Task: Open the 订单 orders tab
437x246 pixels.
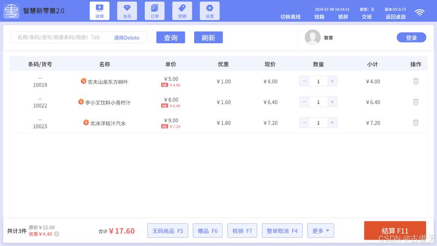Action: 155,11
